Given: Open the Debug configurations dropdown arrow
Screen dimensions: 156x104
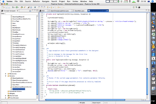Looking at the screenshot, I should click(15, 7).
